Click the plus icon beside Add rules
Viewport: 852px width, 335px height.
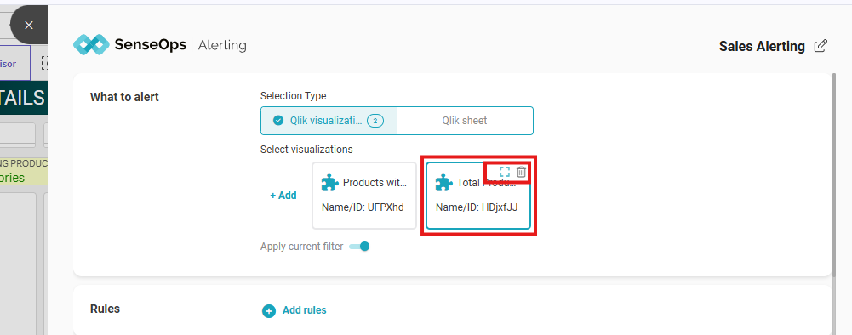269,311
